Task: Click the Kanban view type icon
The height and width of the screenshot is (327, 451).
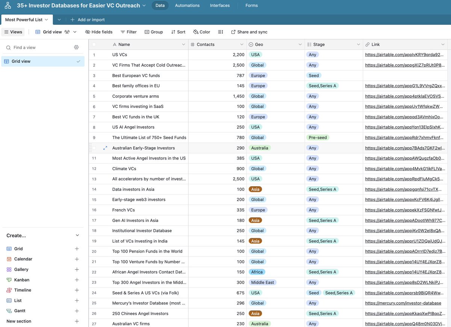Action: [9, 280]
